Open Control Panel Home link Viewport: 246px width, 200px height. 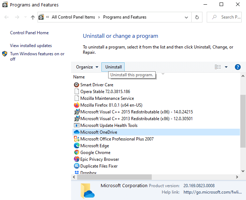[29, 33]
